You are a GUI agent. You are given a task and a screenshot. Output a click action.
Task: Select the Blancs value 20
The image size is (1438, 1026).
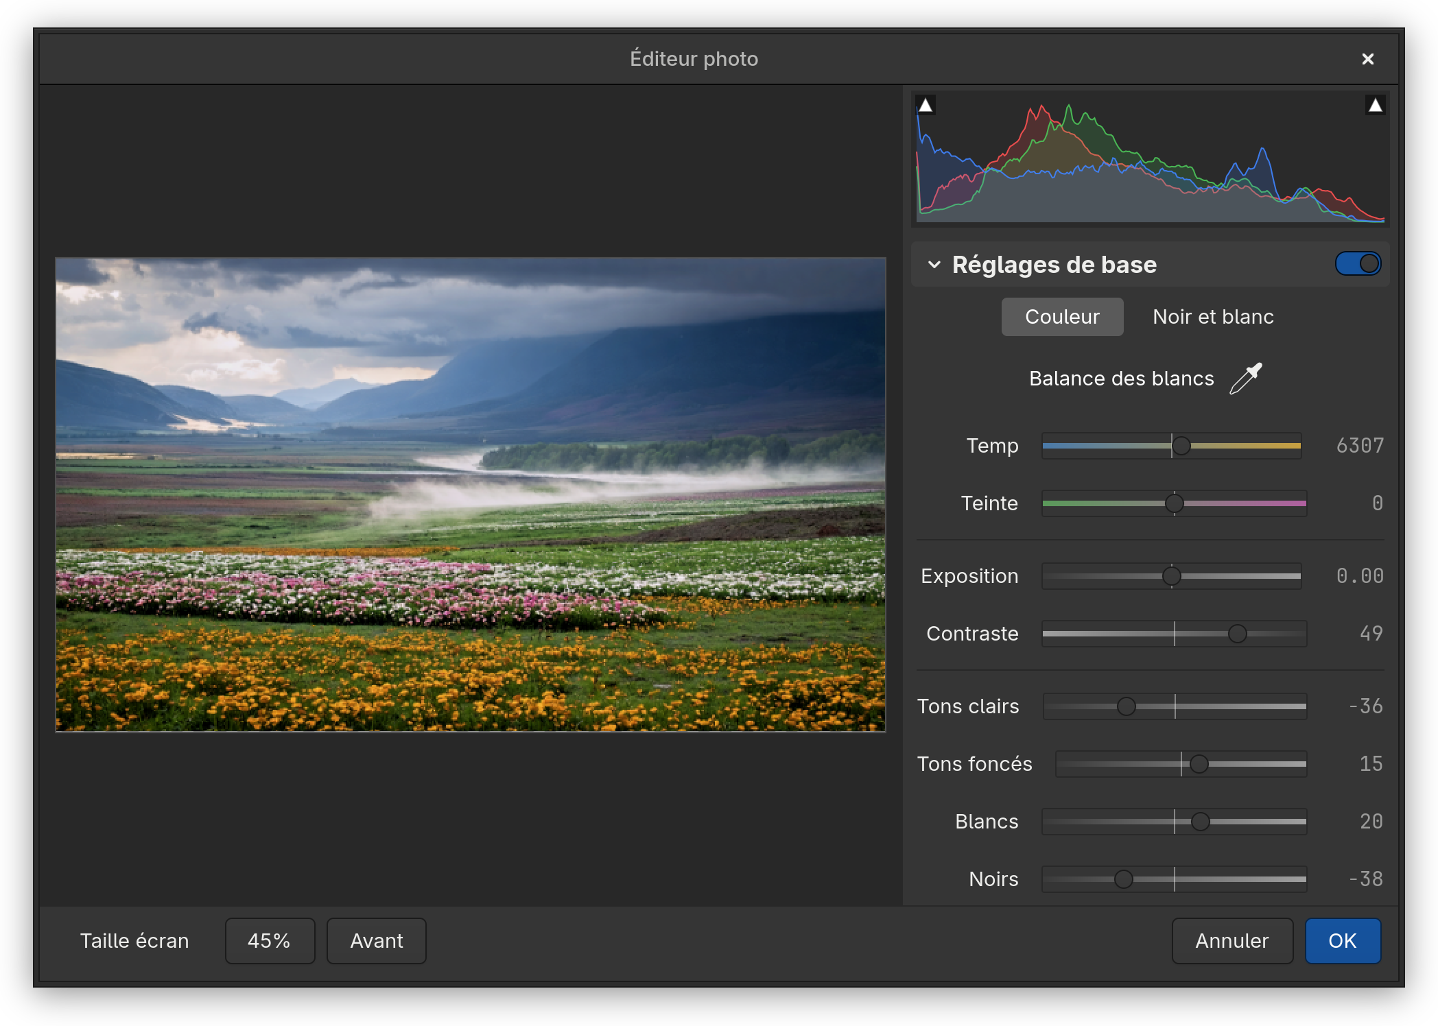click(x=1371, y=822)
